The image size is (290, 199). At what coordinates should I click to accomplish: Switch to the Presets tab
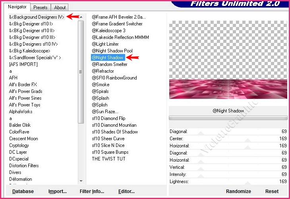tap(41, 7)
